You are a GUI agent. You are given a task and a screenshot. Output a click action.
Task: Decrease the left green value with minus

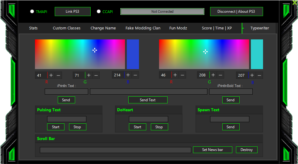click(96, 75)
